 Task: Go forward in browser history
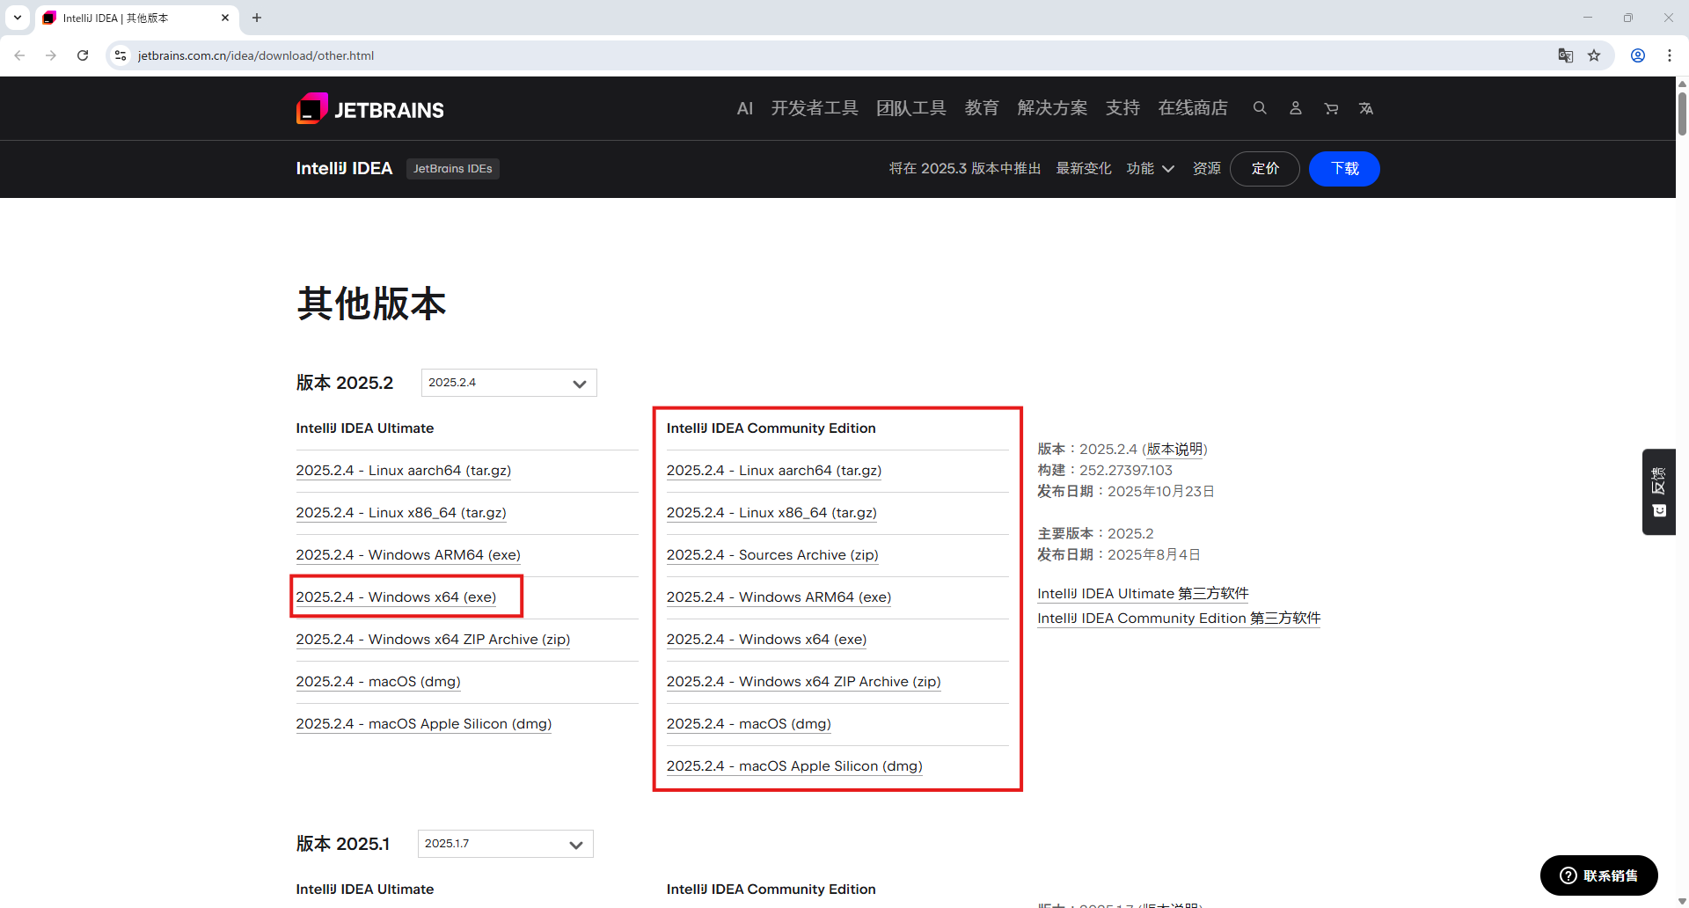[51, 55]
